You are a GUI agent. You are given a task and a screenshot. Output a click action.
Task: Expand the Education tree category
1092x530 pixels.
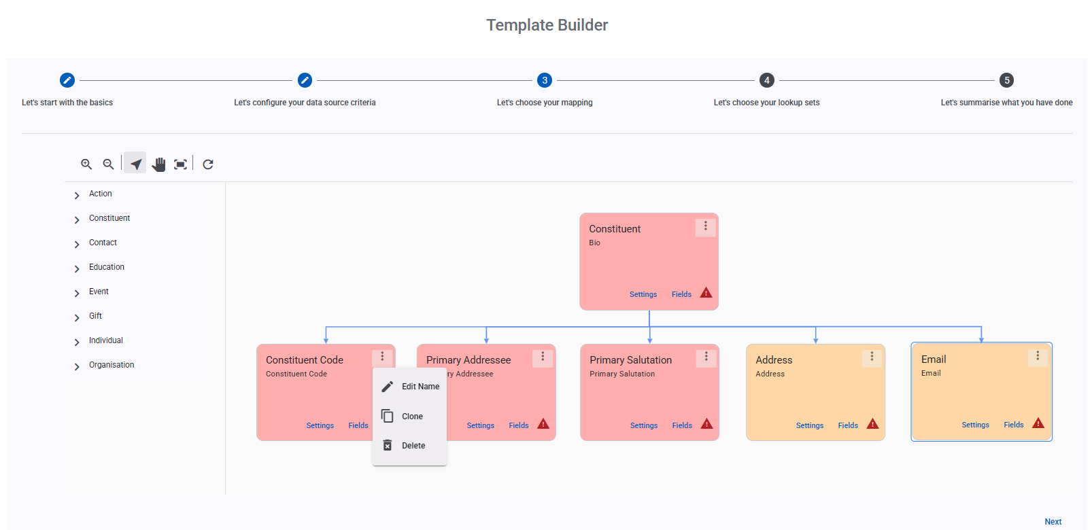pos(77,268)
